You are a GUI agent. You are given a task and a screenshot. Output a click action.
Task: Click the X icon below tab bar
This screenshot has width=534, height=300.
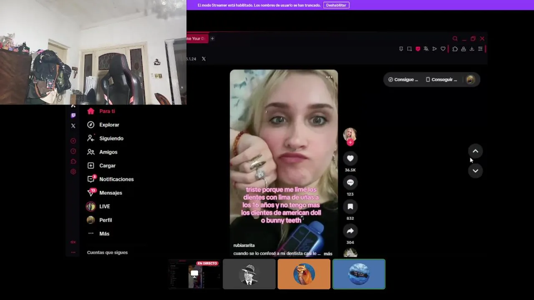point(204,59)
